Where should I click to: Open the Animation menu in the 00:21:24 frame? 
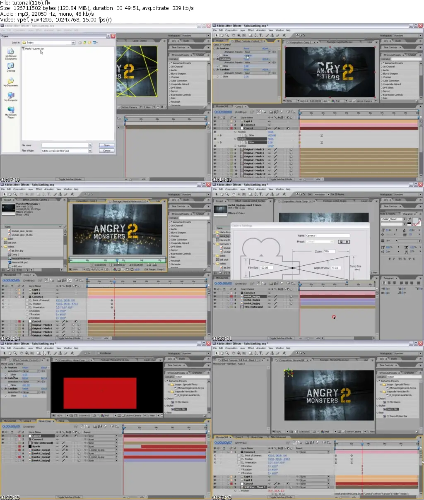pos(49,189)
